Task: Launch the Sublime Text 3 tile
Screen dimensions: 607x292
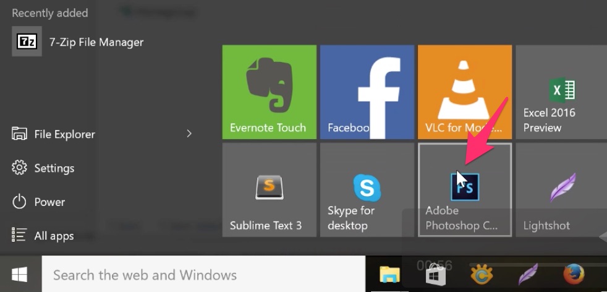Action: click(x=269, y=190)
